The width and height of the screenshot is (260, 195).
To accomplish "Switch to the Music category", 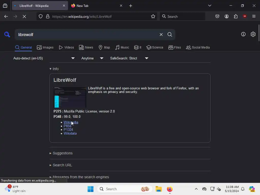I will pos(122,47).
